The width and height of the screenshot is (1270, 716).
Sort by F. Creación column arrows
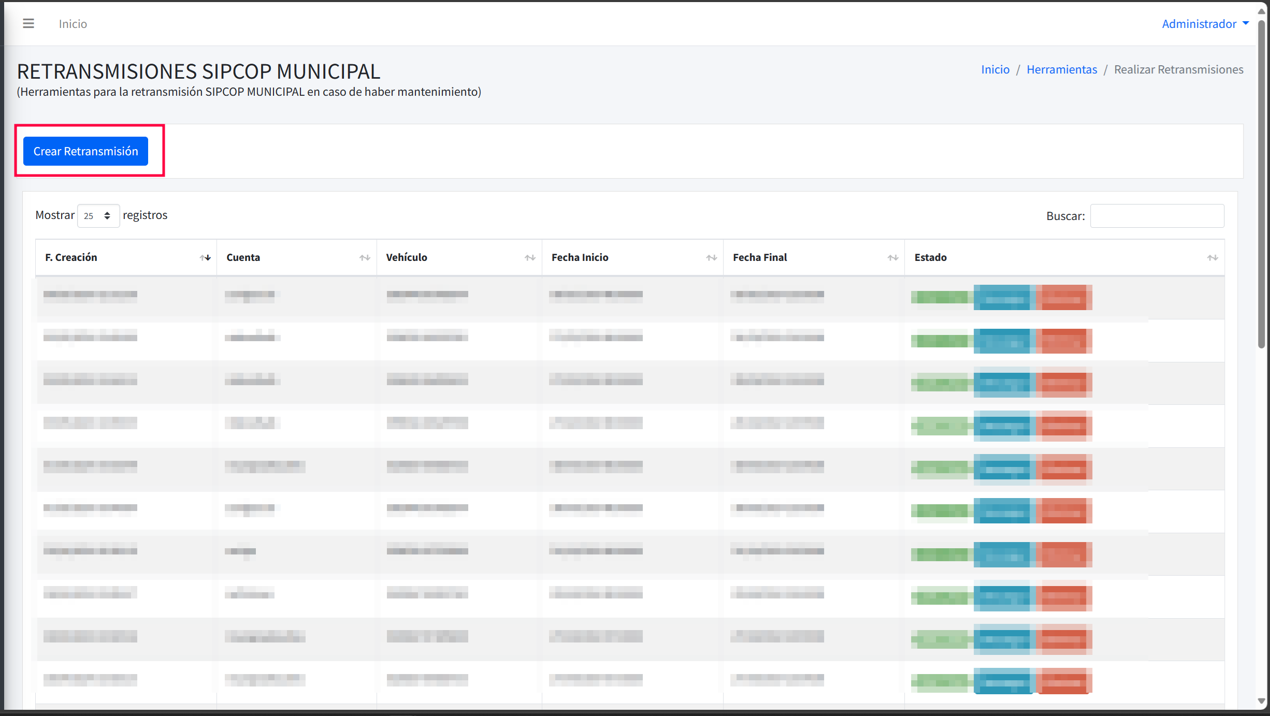pos(205,258)
